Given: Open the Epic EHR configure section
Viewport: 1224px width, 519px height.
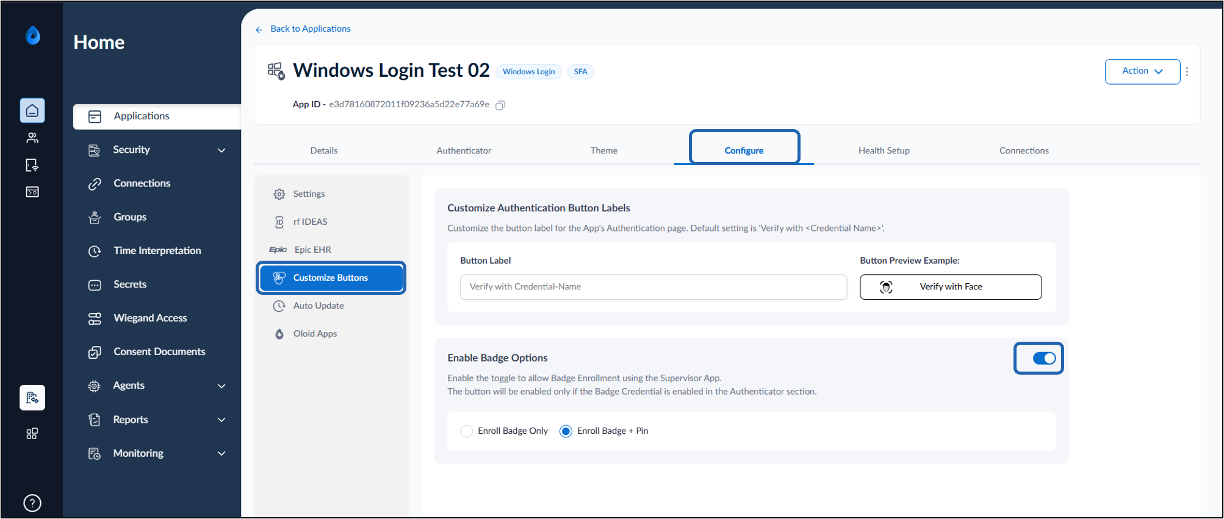Looking at the screenshot, I should tap(331, 250).
